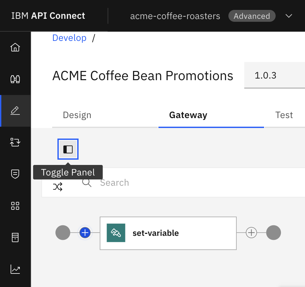
Task: Expand the acme-coffee-roasters organization chevron
Action: (289, 16)
